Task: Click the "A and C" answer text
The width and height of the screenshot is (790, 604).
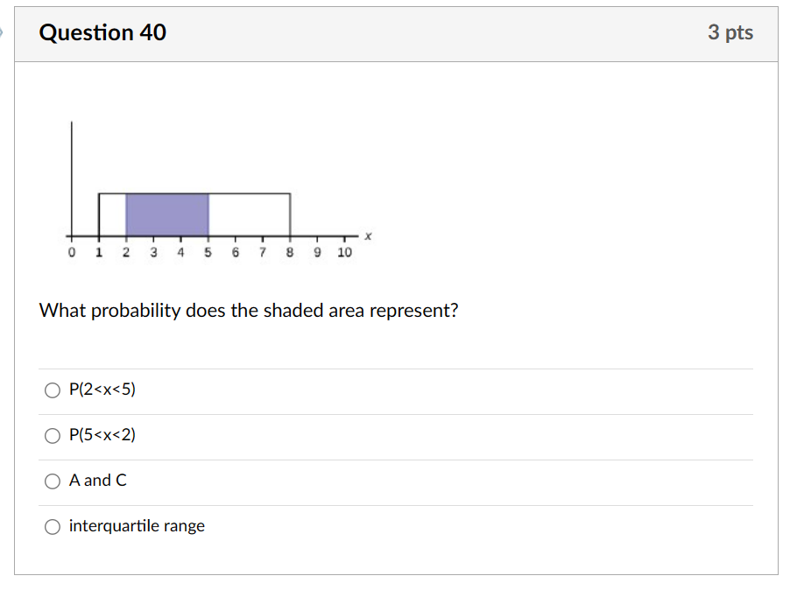Action: coord(97,481)
